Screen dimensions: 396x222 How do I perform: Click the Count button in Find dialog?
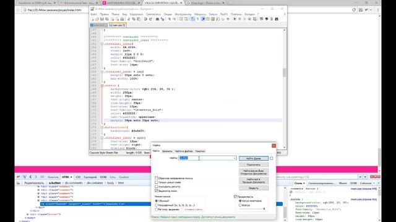(x=254, y=165)
